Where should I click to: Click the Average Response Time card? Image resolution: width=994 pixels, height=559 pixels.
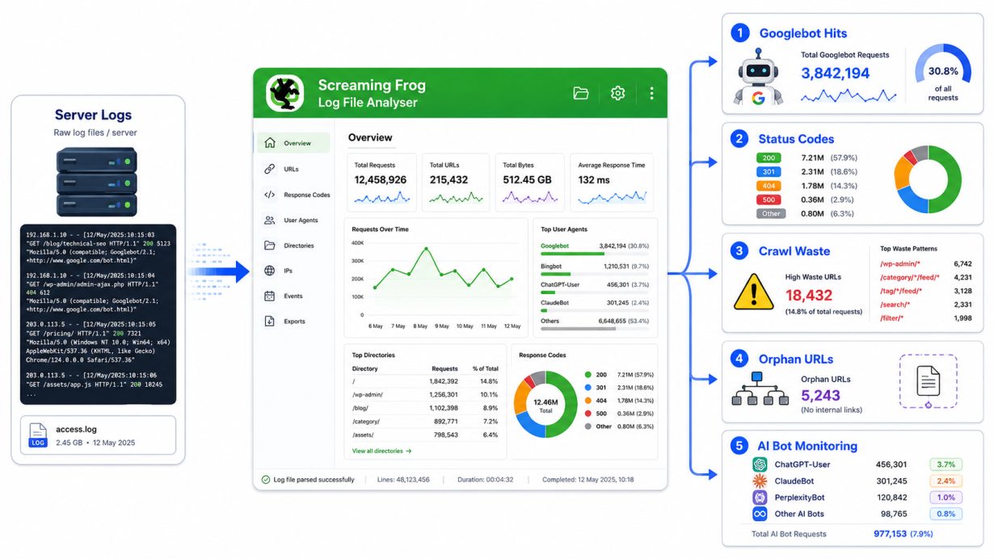(613, 182)
